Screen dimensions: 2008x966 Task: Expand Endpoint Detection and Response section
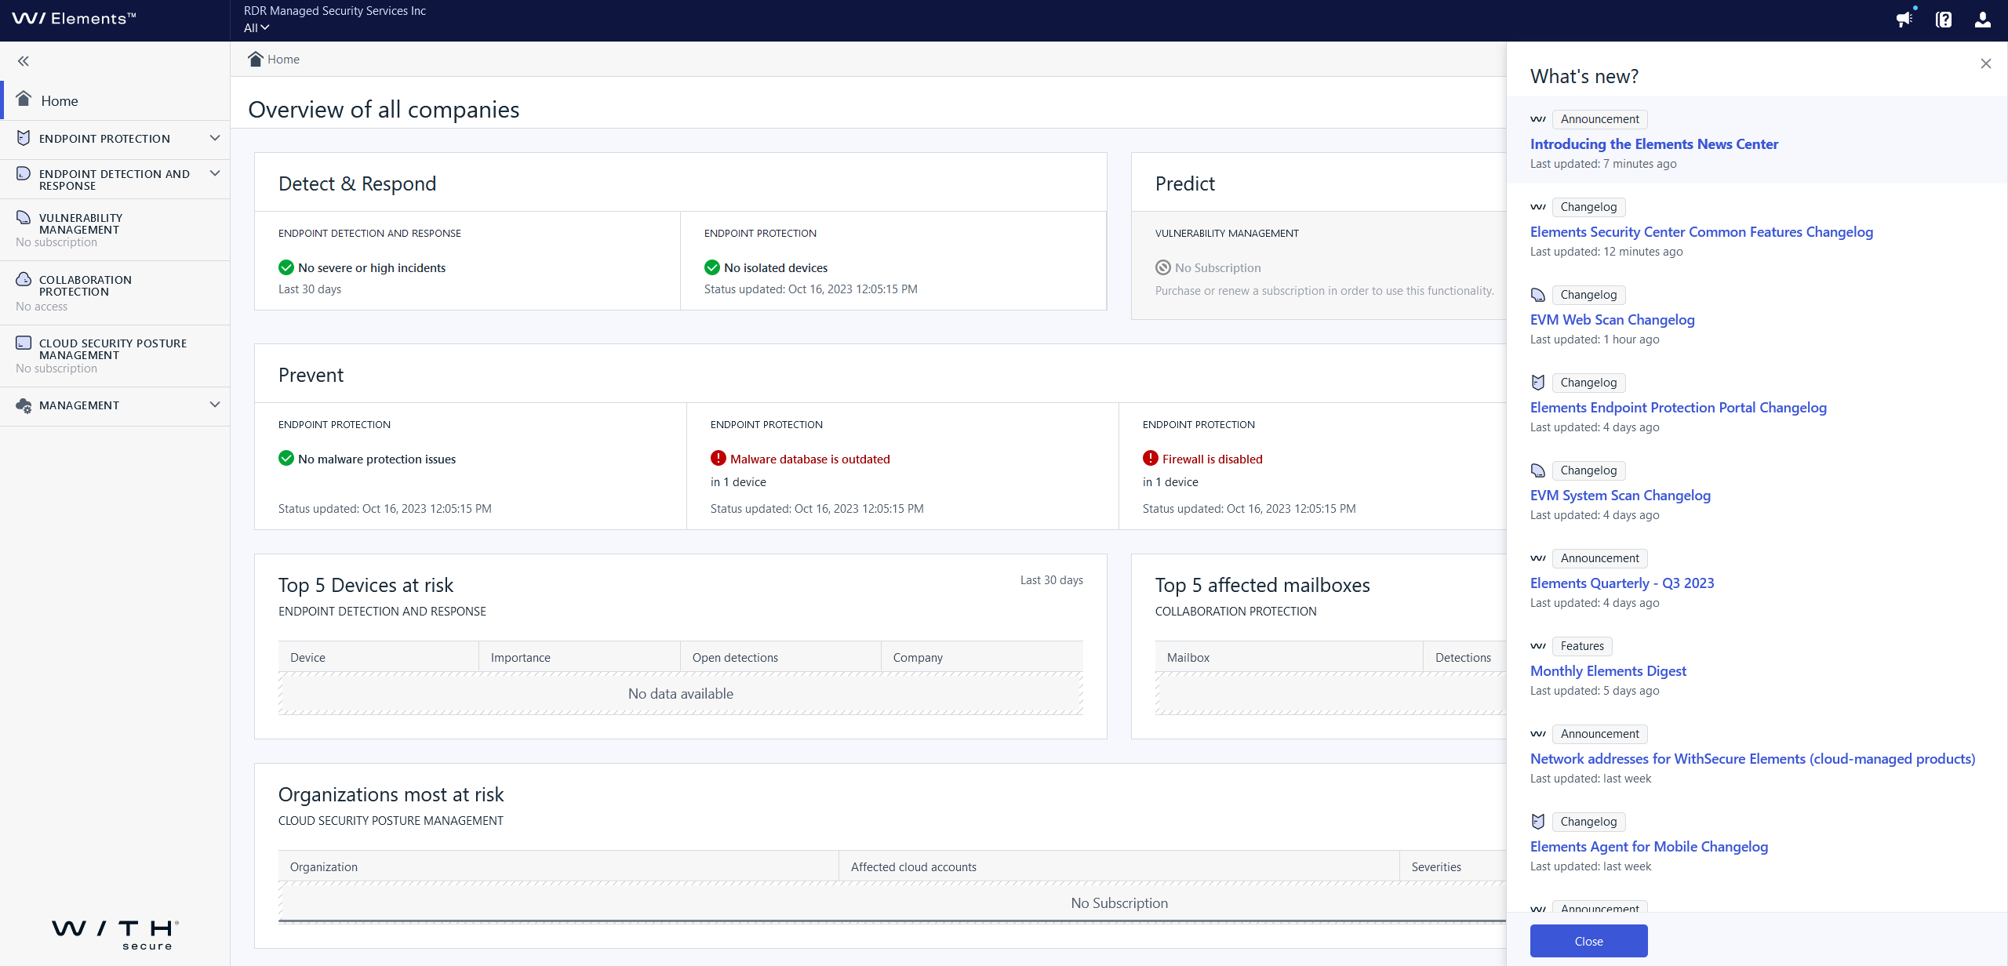[215, 173]
